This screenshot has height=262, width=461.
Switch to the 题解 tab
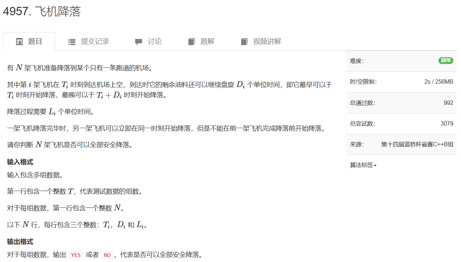201,41
